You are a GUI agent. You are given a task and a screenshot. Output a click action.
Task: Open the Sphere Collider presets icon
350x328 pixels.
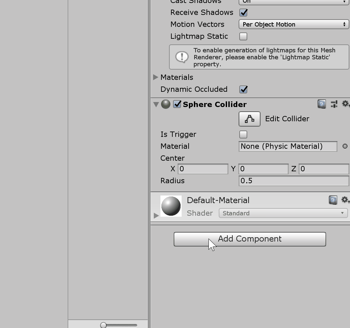click(334, 104)
